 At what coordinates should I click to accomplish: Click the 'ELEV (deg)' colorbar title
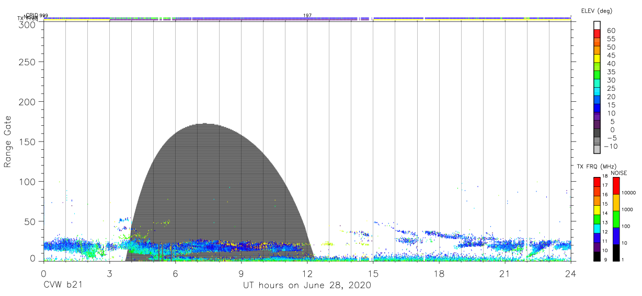pyautogui.click(x=597, y=10)
